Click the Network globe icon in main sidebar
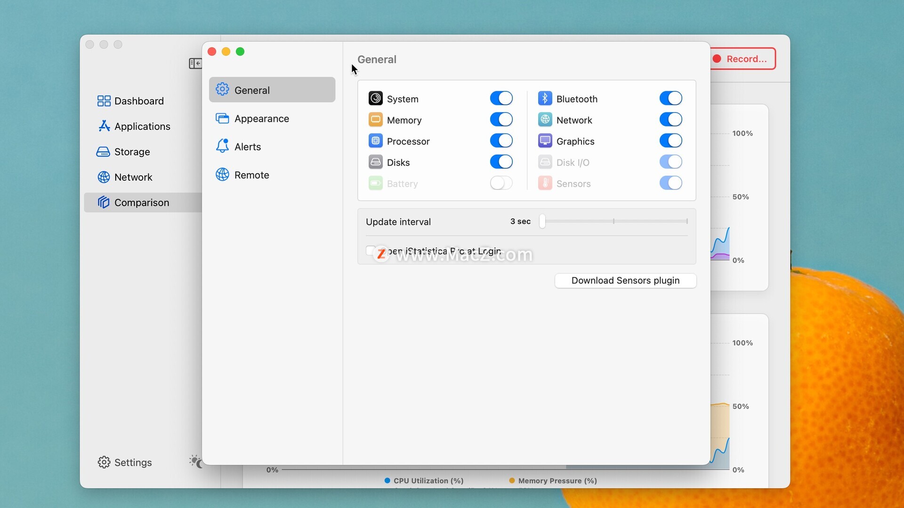Viewport: 904px width, 508px height. (x=104, y=177)
